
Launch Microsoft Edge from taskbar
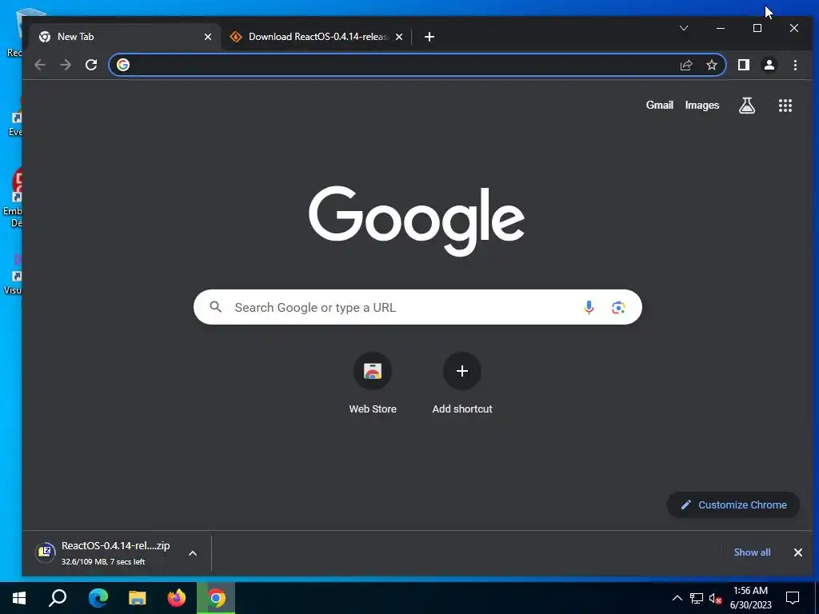(98, 598)
